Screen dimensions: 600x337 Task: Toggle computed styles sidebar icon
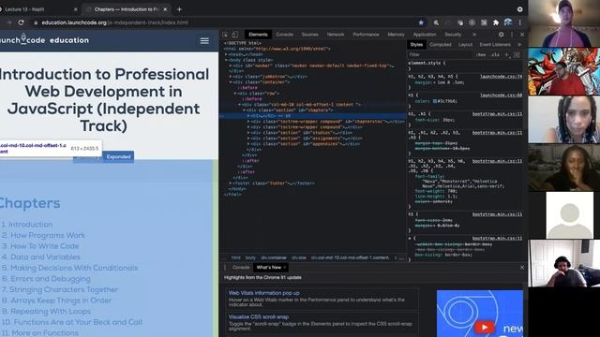click(517, 54)
